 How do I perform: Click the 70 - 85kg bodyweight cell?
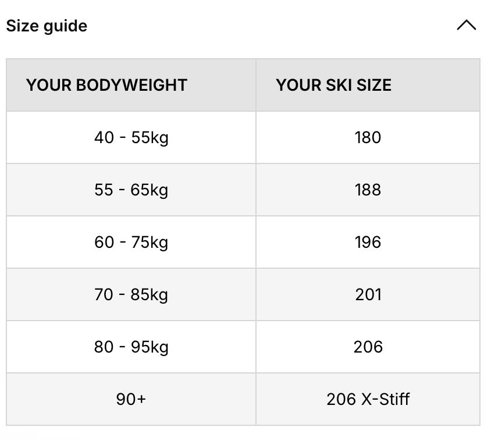coord(131,294)
